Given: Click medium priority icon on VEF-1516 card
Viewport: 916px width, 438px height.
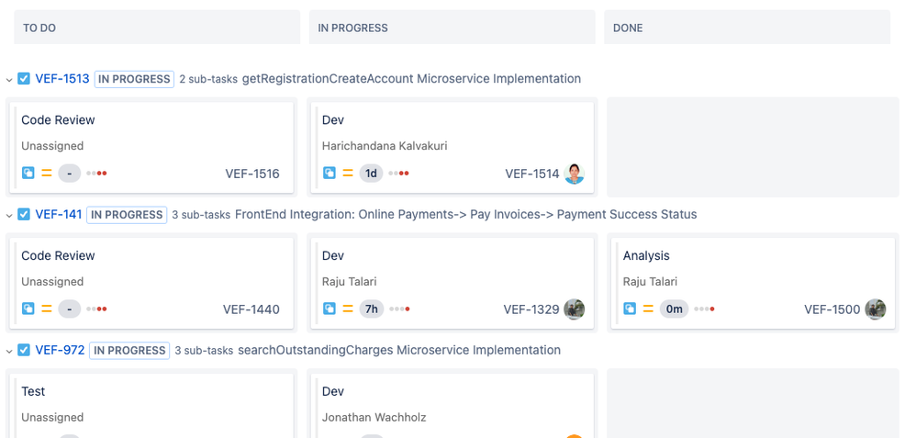Looking at the screenshot, I should click(47, 174).
